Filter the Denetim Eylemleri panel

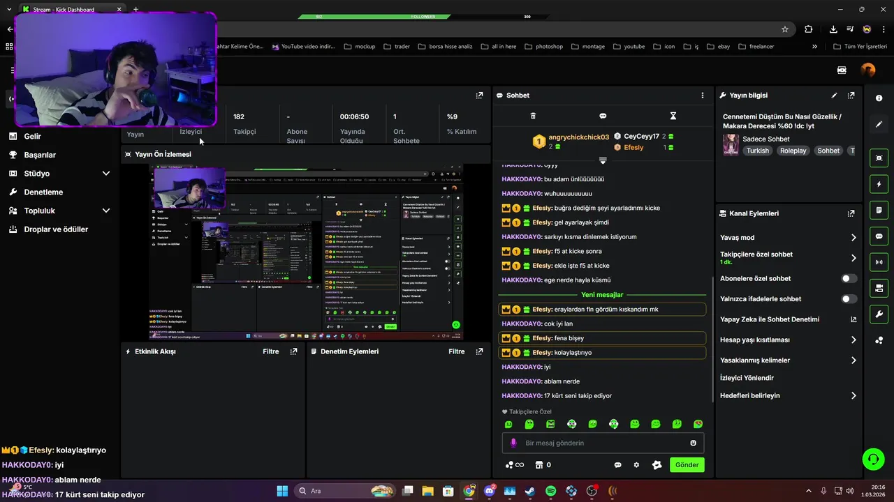click(457, 351)
